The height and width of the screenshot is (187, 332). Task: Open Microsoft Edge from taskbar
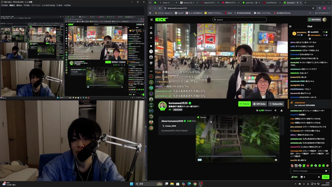click(189, 184)
